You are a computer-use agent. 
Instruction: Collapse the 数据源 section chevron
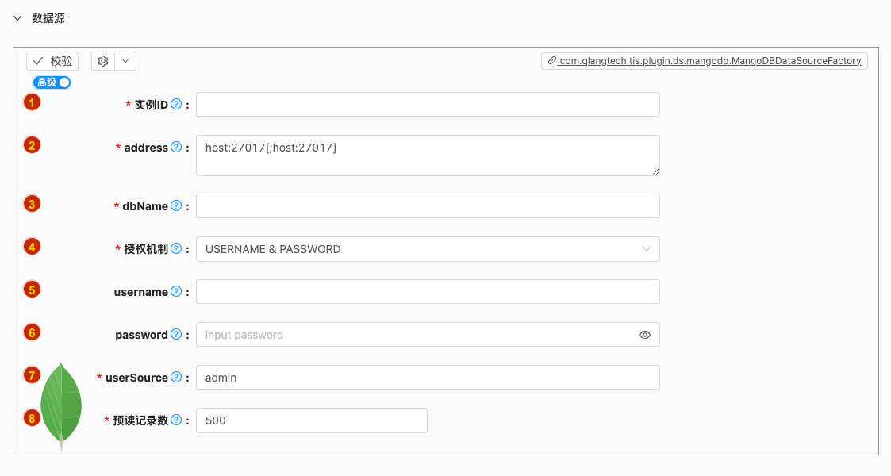click(x=17, y=18)
